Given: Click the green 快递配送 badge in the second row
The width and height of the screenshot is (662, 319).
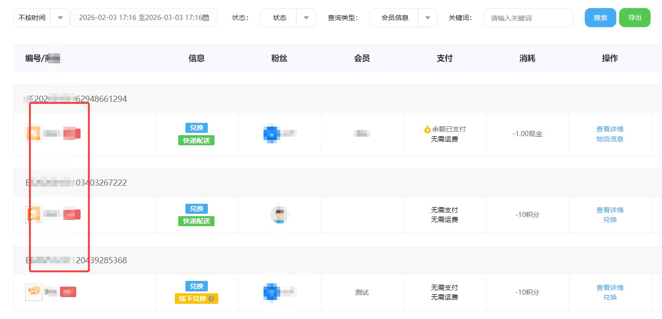Looking at the screenshot, I should pyautogui.click(x=196, y=221).
